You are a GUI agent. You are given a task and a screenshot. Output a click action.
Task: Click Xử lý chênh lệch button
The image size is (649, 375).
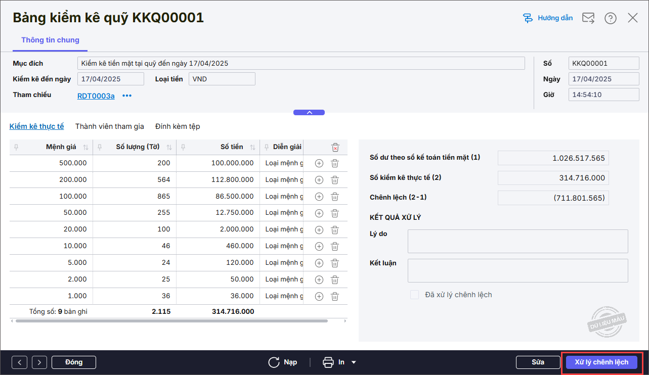601,362
